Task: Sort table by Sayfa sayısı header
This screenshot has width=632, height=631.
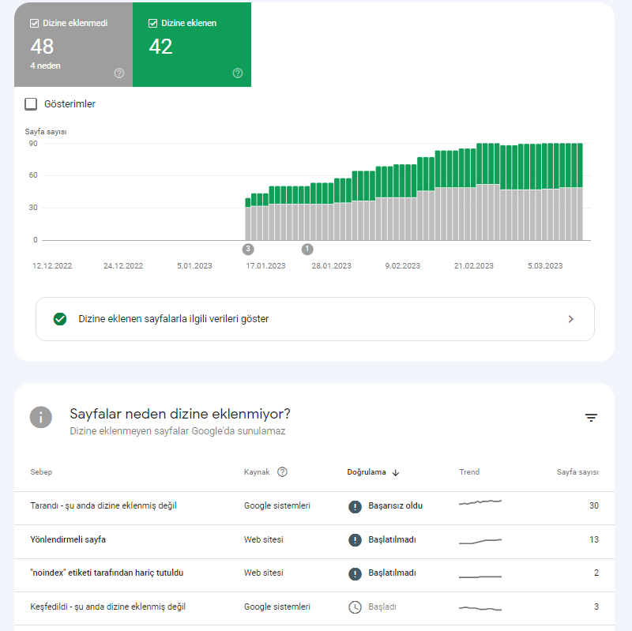Action: point(577,471)
